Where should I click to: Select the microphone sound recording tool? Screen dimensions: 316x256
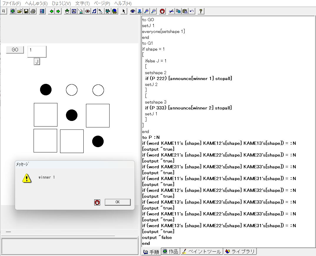pos(101,11)
